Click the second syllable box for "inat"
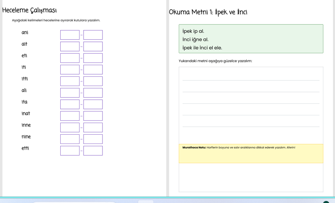The height and width of the screenshot is (203, 335). pos(93,116)
